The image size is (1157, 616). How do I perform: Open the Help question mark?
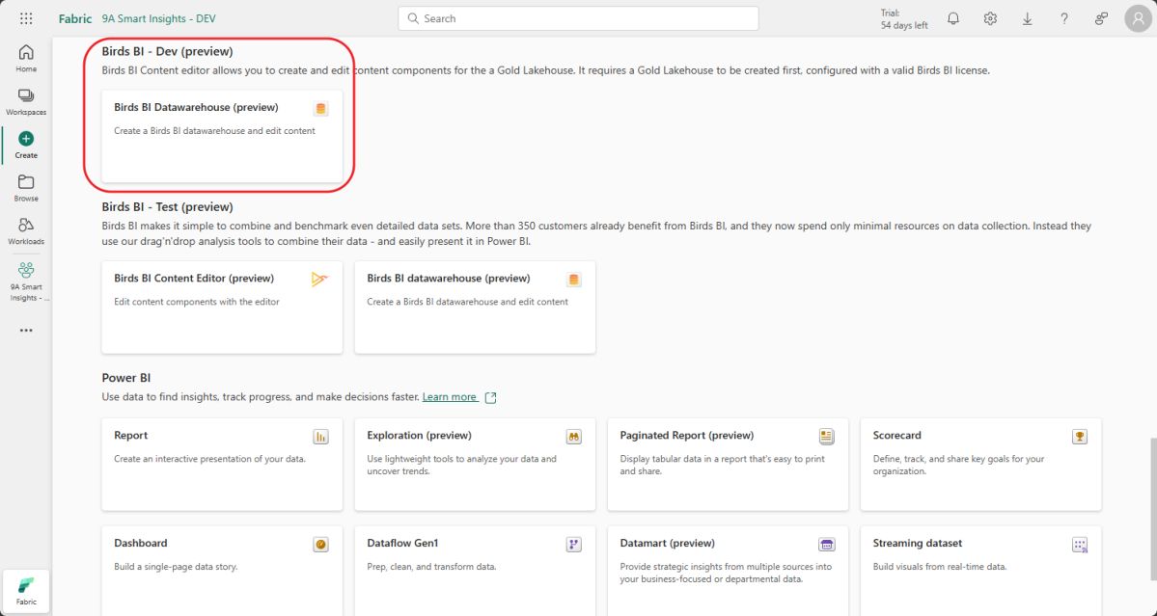1064,18
